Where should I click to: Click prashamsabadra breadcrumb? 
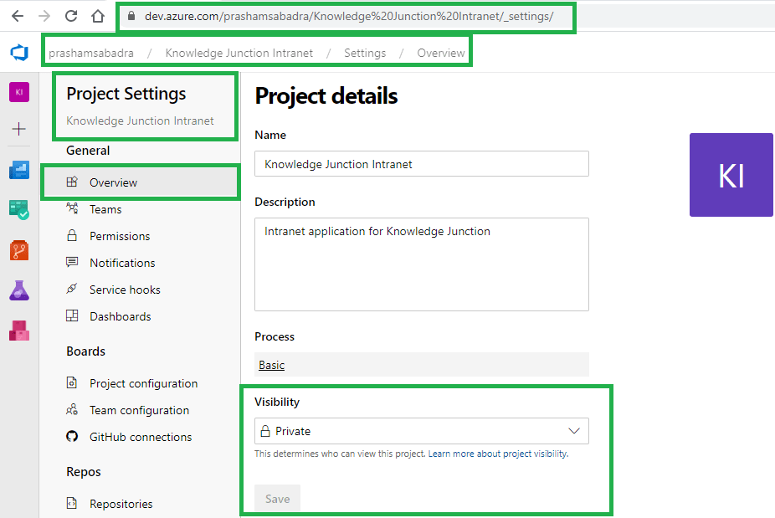pos(91,53)
